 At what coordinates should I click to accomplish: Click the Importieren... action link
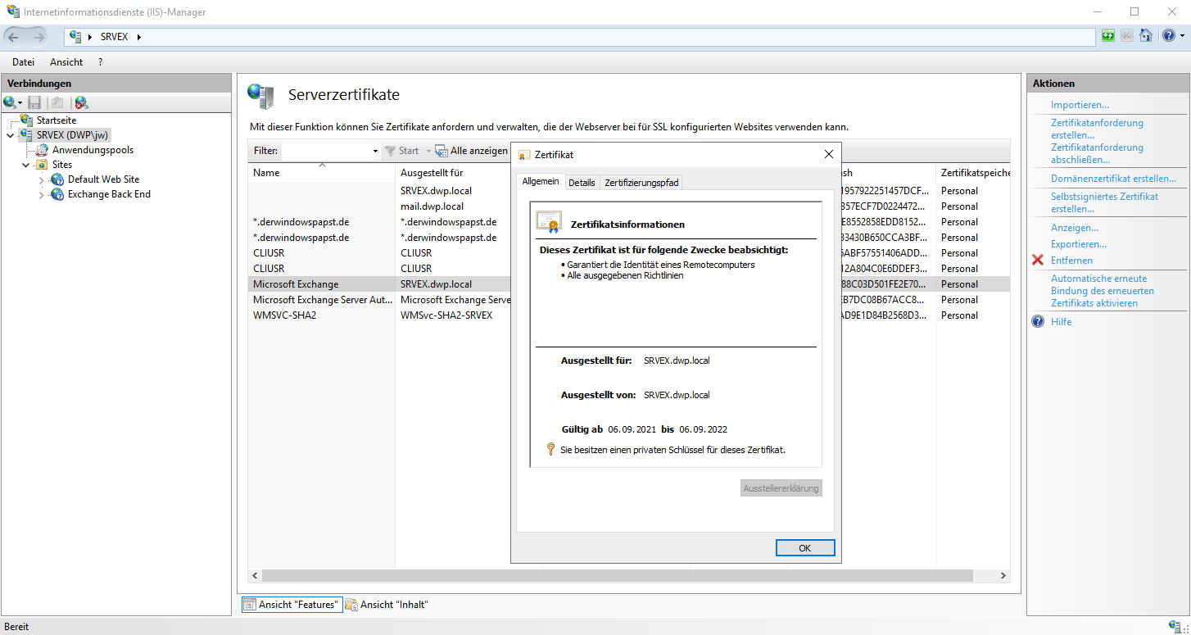pos(1080,105)
